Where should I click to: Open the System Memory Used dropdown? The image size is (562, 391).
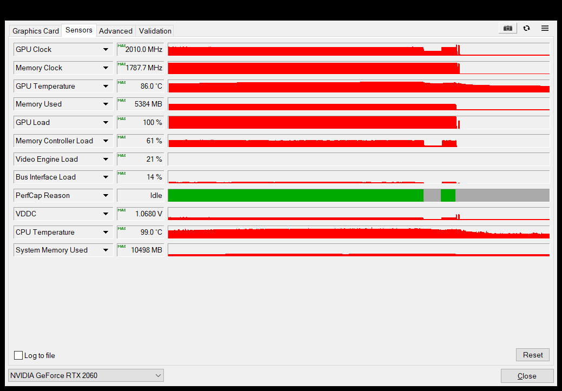(x=63, y=250)
